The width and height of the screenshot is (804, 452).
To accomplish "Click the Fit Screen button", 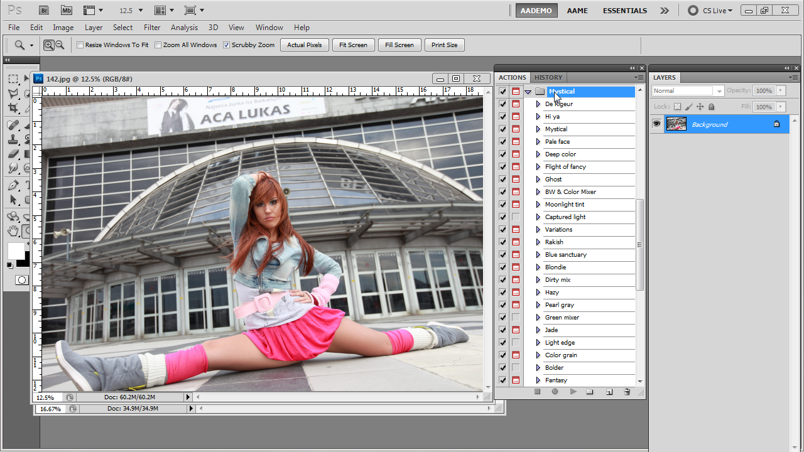I will pyautogui.click(x=353, y=45).
